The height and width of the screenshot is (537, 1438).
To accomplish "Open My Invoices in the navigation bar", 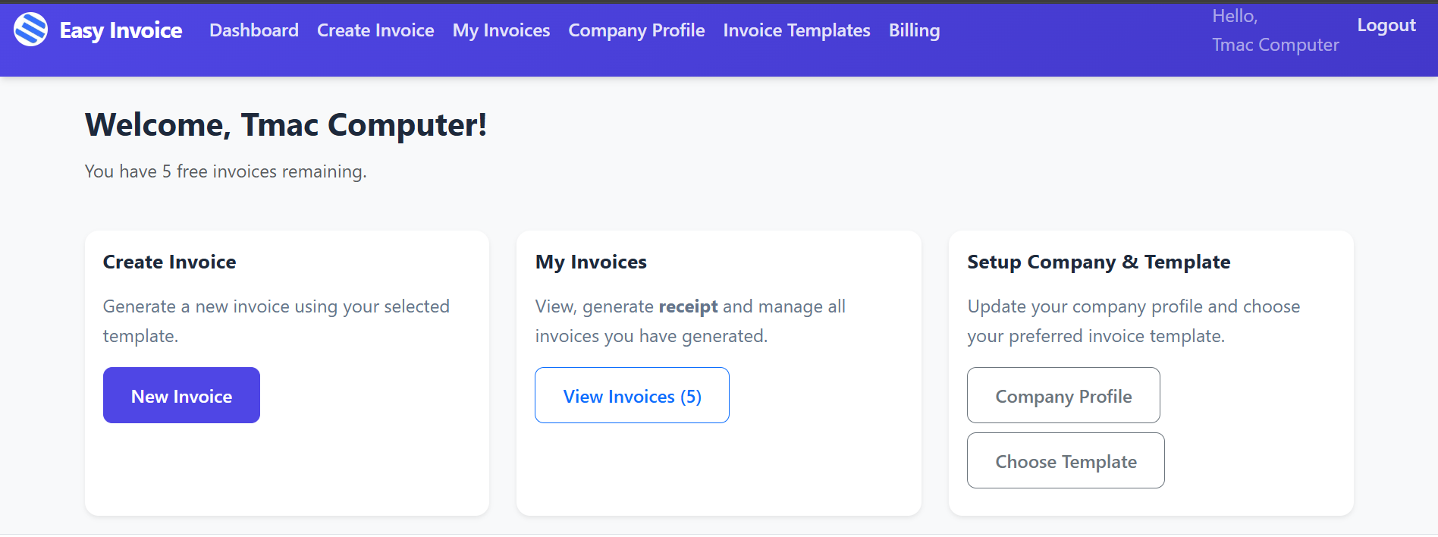I will coord(501,30).
